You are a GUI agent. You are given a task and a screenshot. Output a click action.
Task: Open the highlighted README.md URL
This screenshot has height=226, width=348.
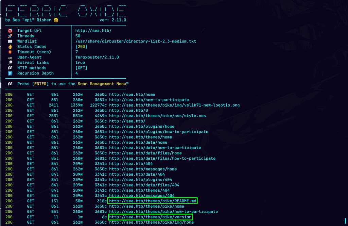pyautogui.click(x=152, y=201)
